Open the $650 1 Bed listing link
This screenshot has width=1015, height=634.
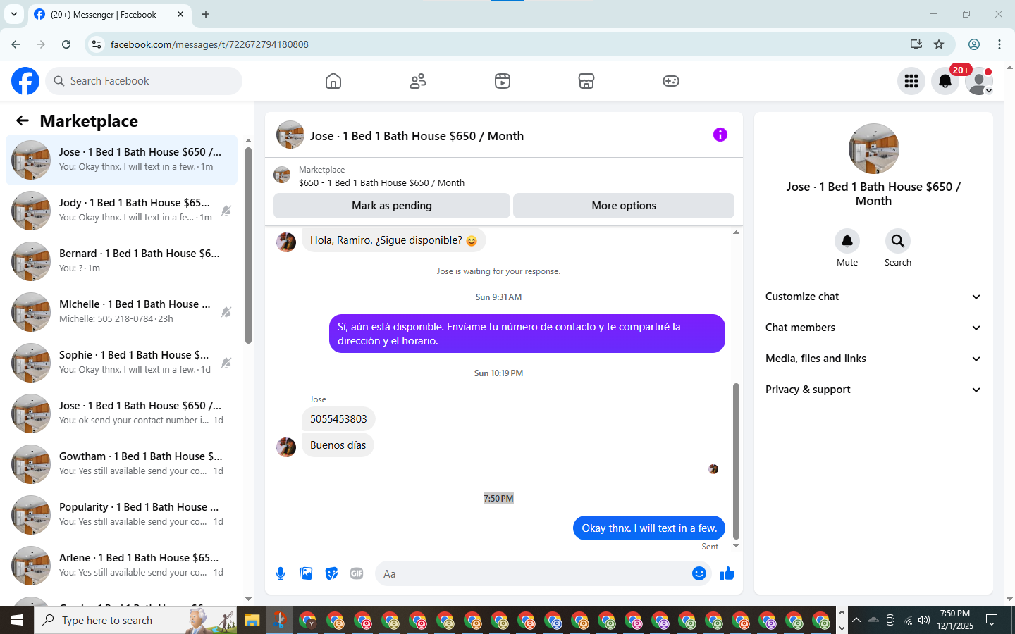[x=381, y=182]
